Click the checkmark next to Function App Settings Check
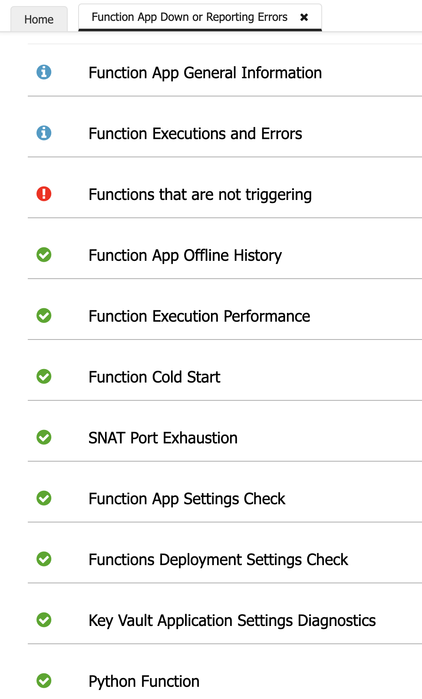The height and width of the screenshot is (699, 422). tap(45, 499)
